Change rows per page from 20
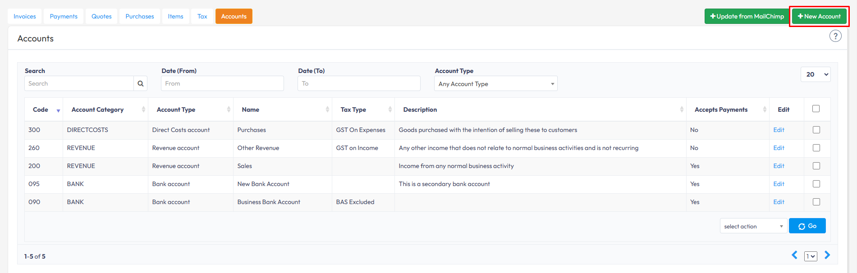 (816, 74)
